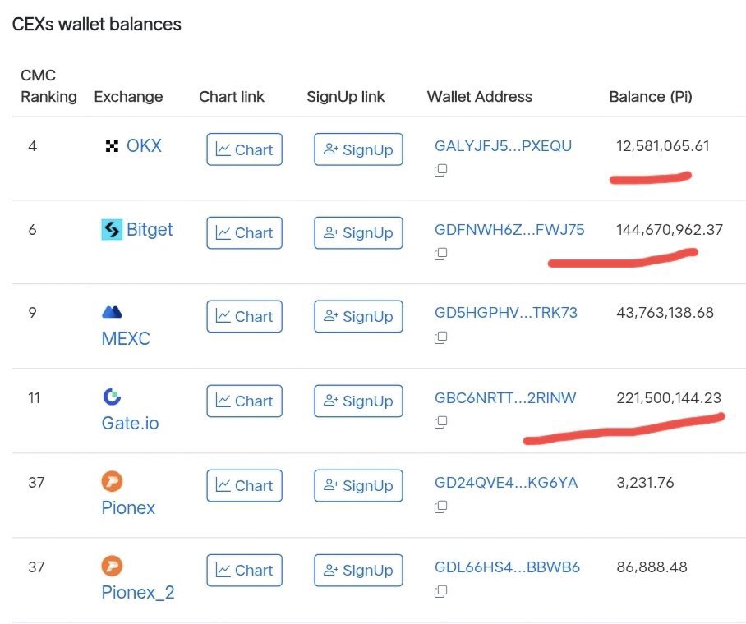Select the balance 86,888.48
The image size is (746, 624).
(x=652, y=567)
